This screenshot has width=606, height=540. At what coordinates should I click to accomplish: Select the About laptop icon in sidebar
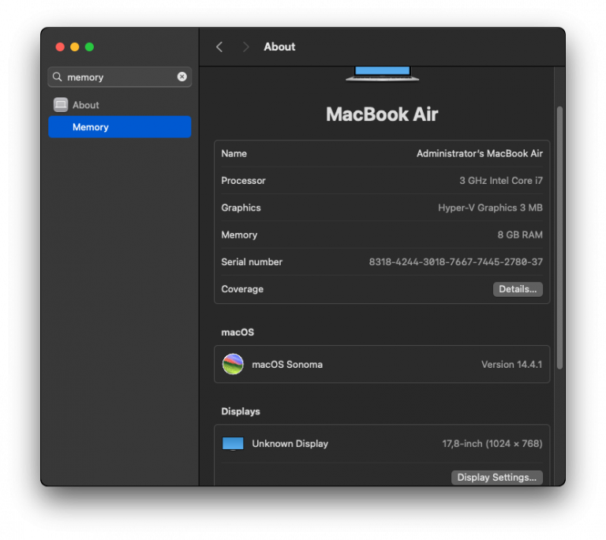tap(61, 105)
